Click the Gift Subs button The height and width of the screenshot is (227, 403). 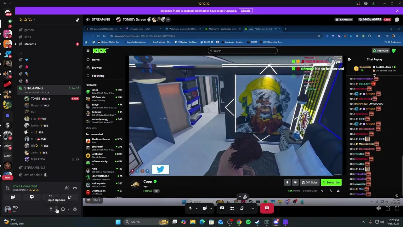click(x=309, y=183)
